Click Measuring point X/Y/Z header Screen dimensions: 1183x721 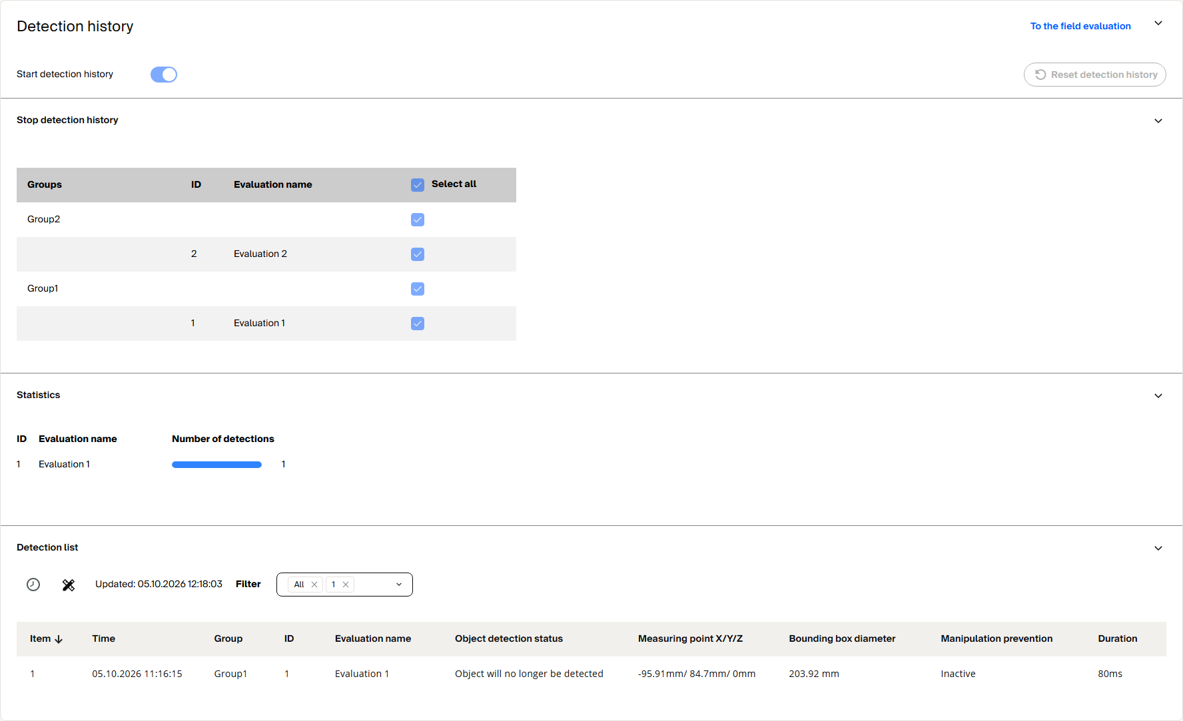[690, 638]
